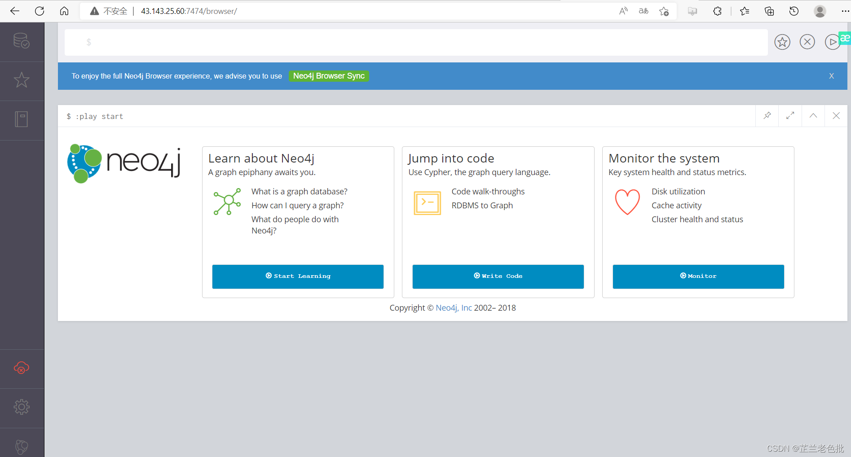The height and width of the screenshot is (457, 851).
Task: Click 'Jump into code' heading
Action: (x=451, y=158)
